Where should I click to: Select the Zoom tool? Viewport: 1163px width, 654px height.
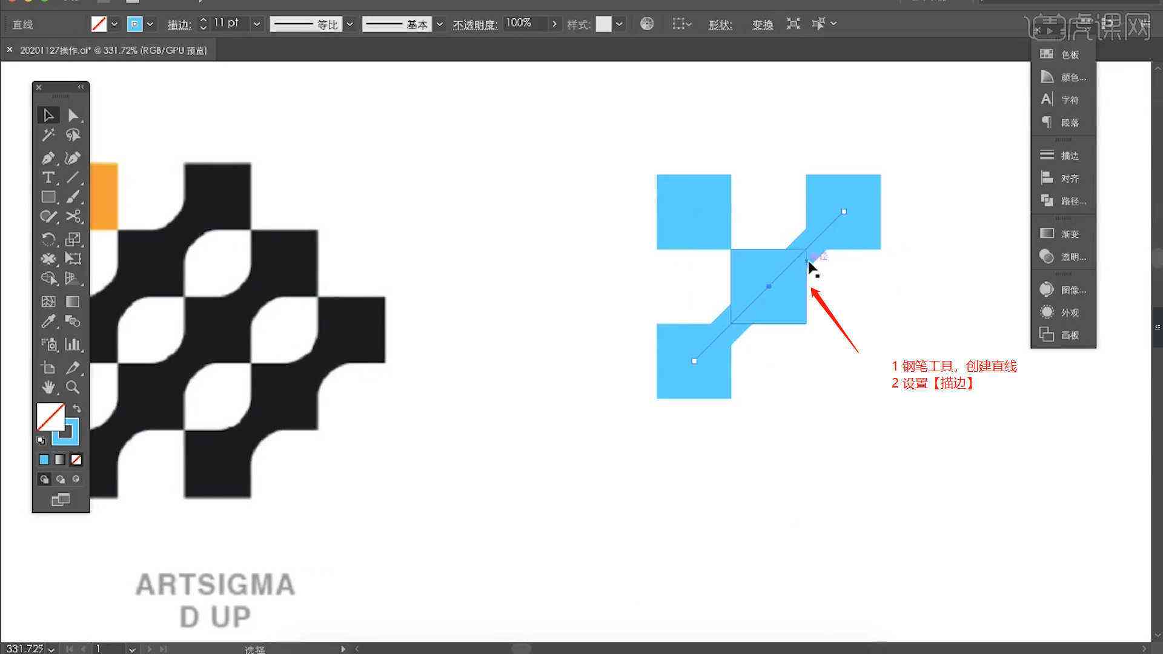click(x=72, y=388)
